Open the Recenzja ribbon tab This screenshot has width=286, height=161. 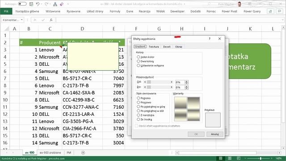(144, 11)
